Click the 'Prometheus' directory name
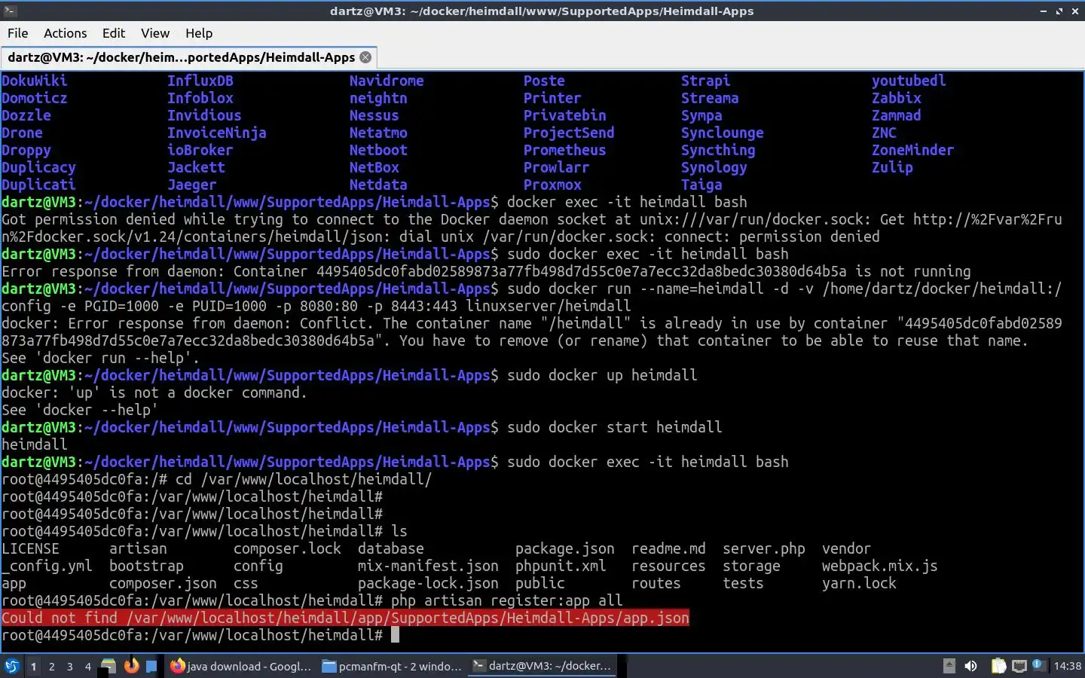Viewport: 1085px width, 678px height. pos(564,150)
